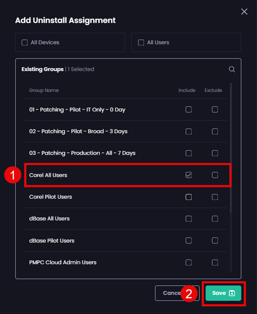The image size is (257, 314).
Task: Check Exclude for PMPC Cloud Admin Users
Action: [215, 262]
